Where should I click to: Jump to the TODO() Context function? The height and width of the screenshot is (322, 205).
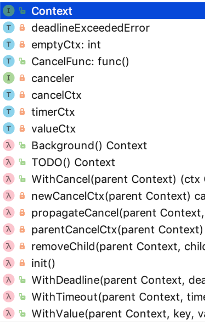tap(102, 162)
